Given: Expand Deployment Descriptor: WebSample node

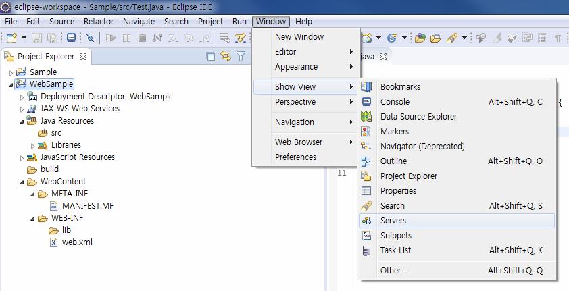Looking at the screenshot, I should coord(22,97).
